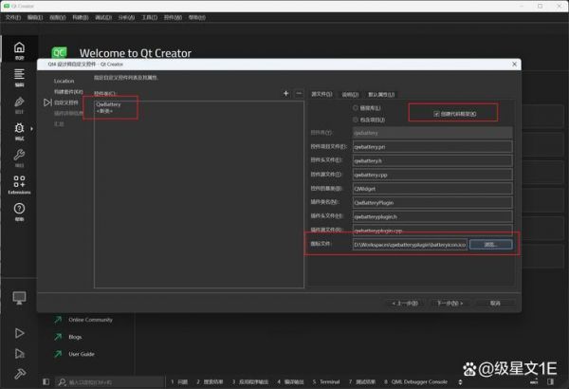This screenshot has height=389, width=569.
Task: Open the Extensions mode icon
Action: [x=19, y=183]
